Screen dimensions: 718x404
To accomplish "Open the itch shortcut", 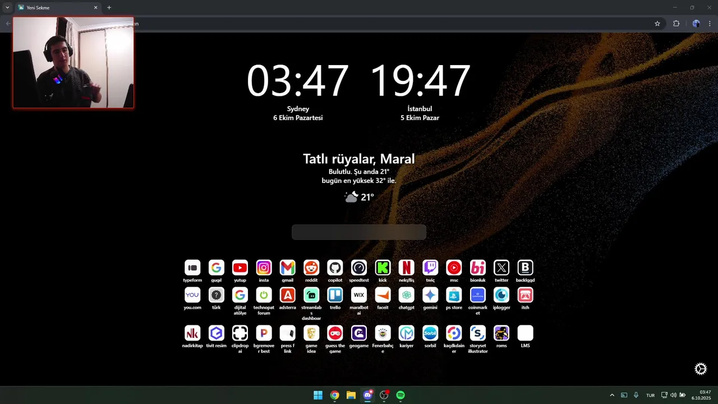I will coord(525,295).
